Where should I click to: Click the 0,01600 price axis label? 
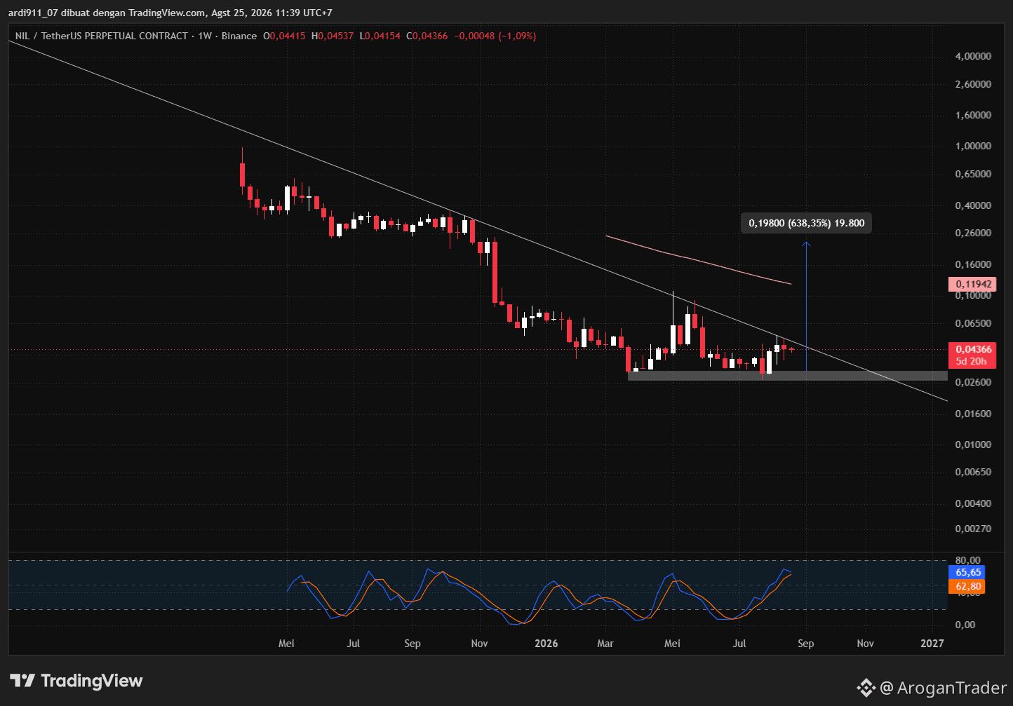pos(973,414)
